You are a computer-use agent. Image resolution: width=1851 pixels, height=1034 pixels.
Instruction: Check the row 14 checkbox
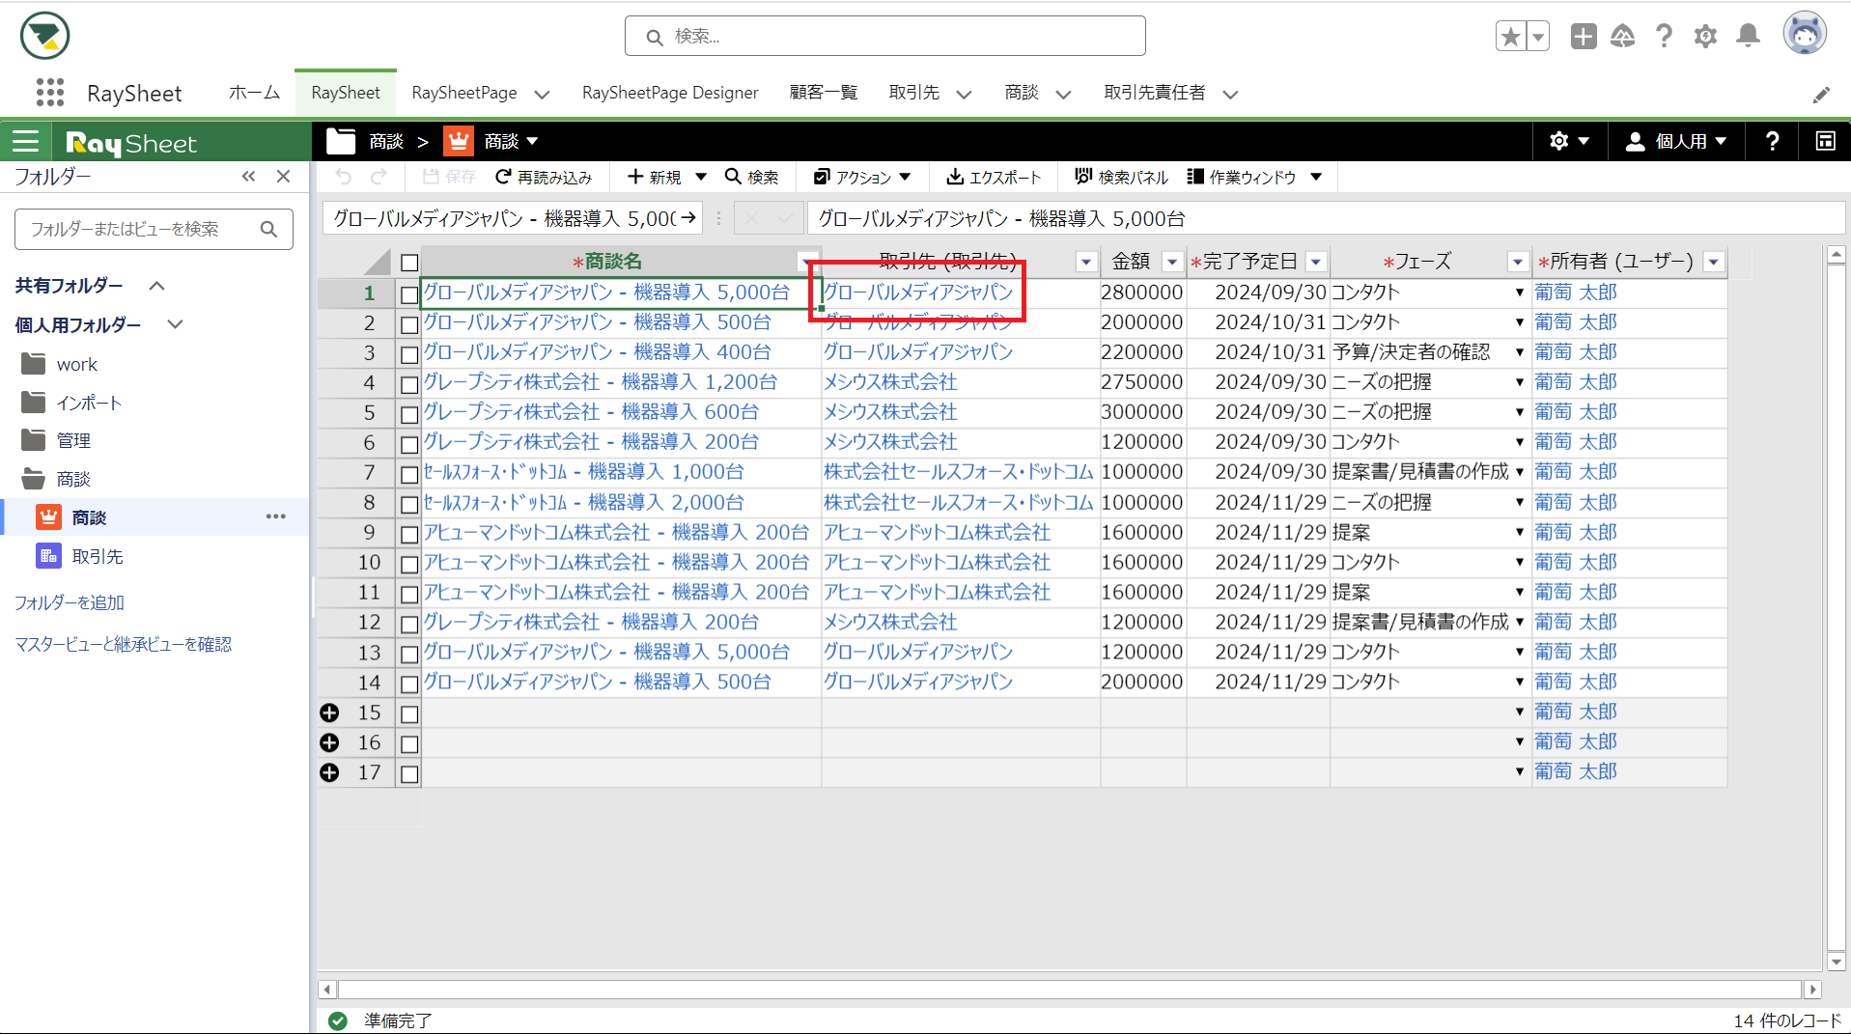coord(409,685)
